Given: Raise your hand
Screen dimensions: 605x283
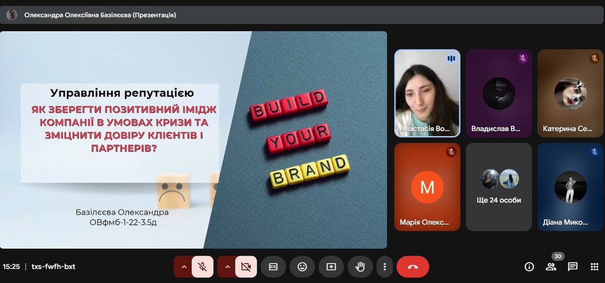Looking at the screenshot, I should point(360,267).
